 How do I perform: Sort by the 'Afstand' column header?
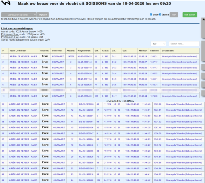tap(71, 50)
